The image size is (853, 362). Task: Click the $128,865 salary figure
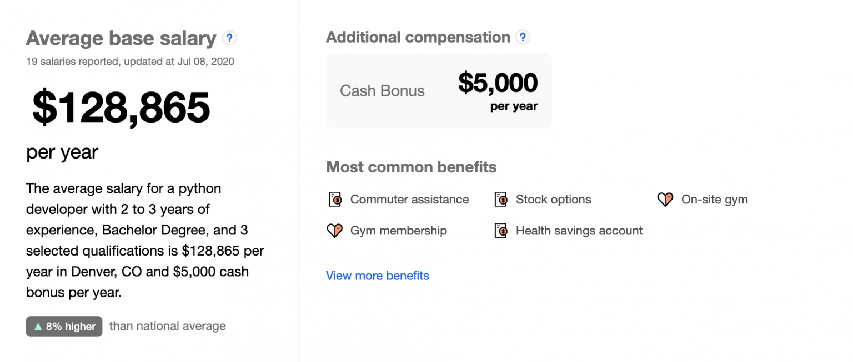120,109
